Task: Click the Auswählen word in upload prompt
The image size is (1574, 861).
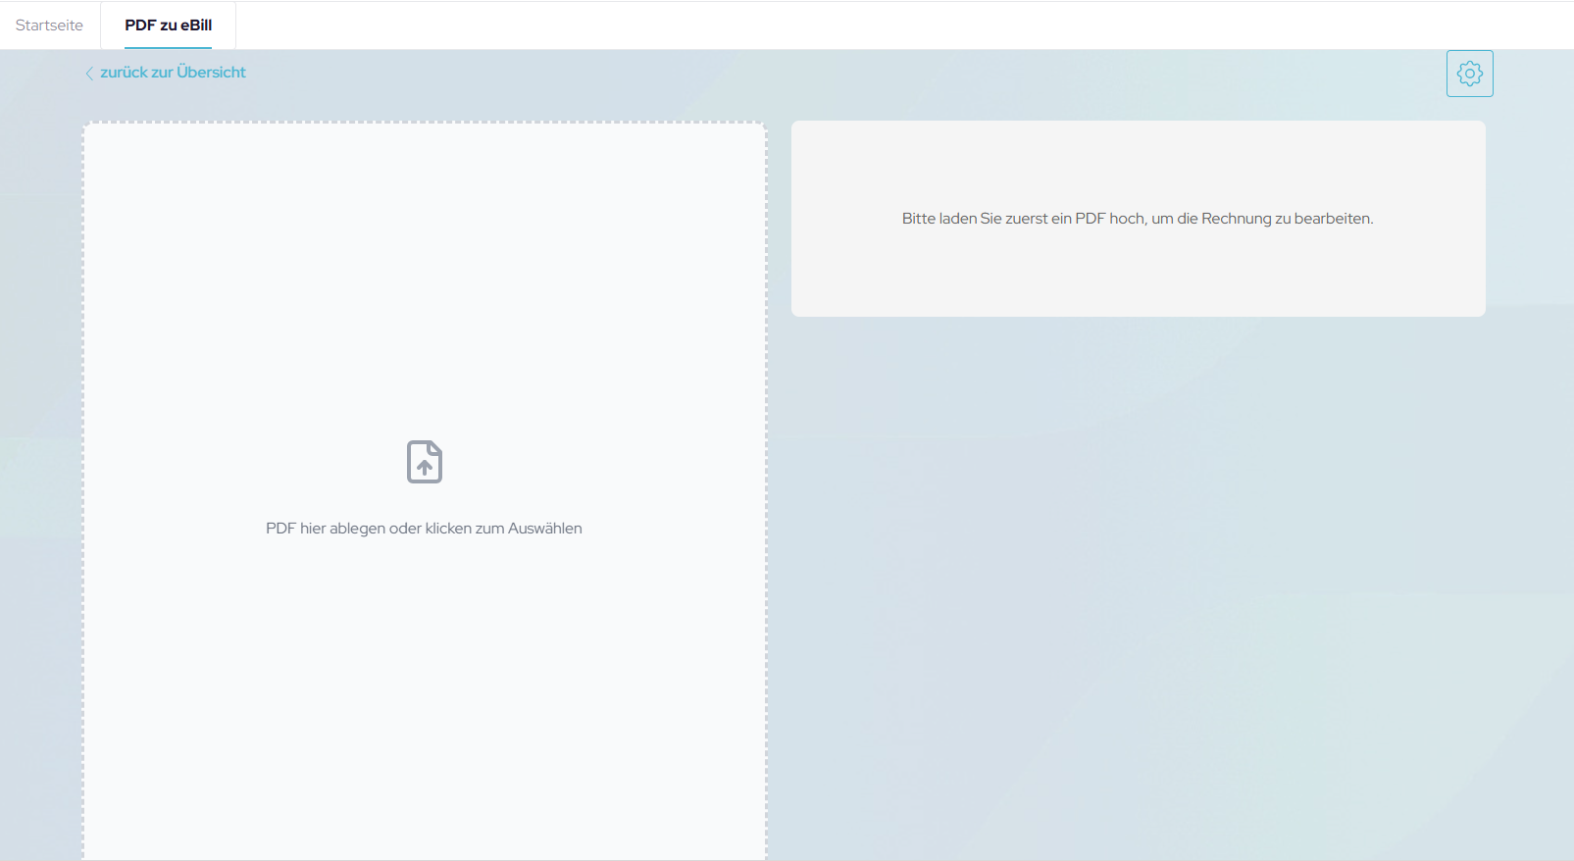Action: 544,529
